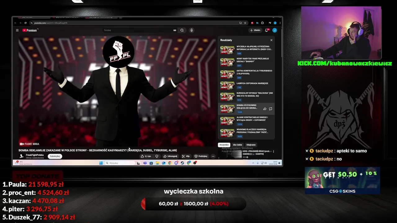Open YouTube notifications bell

coord(267,30)
